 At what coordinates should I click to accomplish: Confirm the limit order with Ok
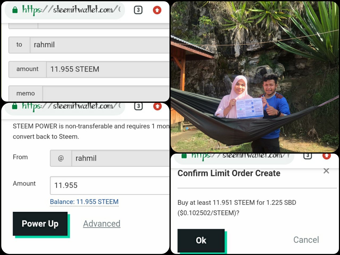[201, 240]
